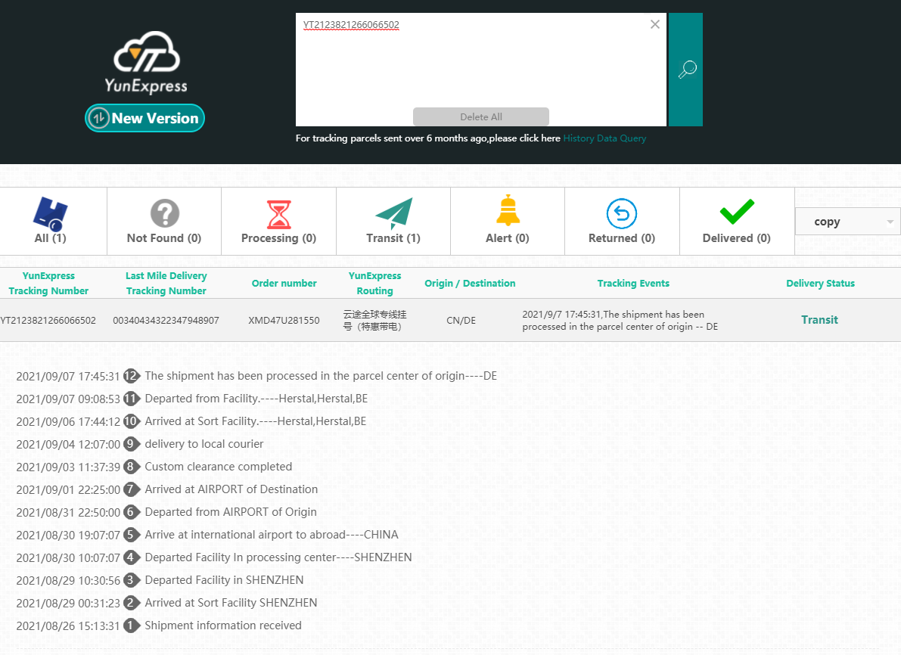This screenshot has width=901, height=655.
Task: Clear tracking input with the X icon
Action: (654, 24)
